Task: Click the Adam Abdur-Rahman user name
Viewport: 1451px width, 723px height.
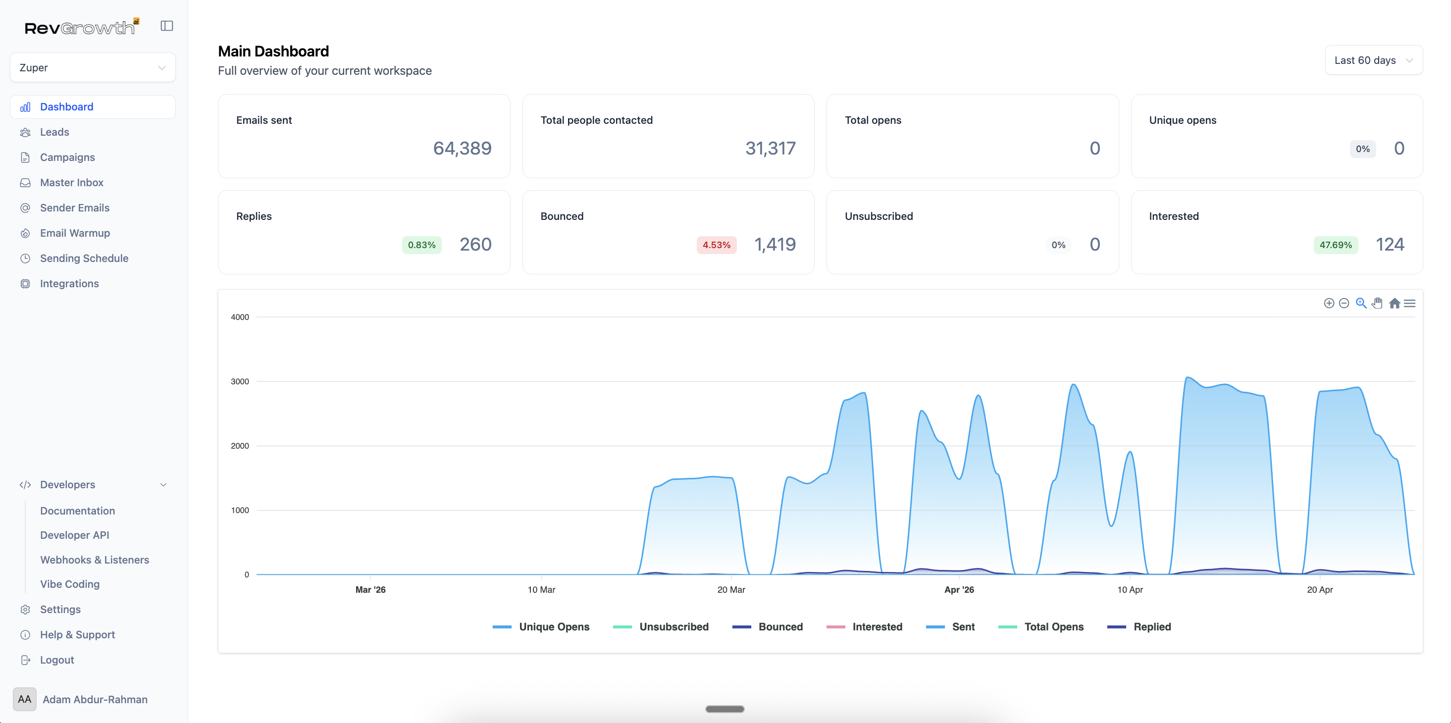Action: tap(95, 699)
